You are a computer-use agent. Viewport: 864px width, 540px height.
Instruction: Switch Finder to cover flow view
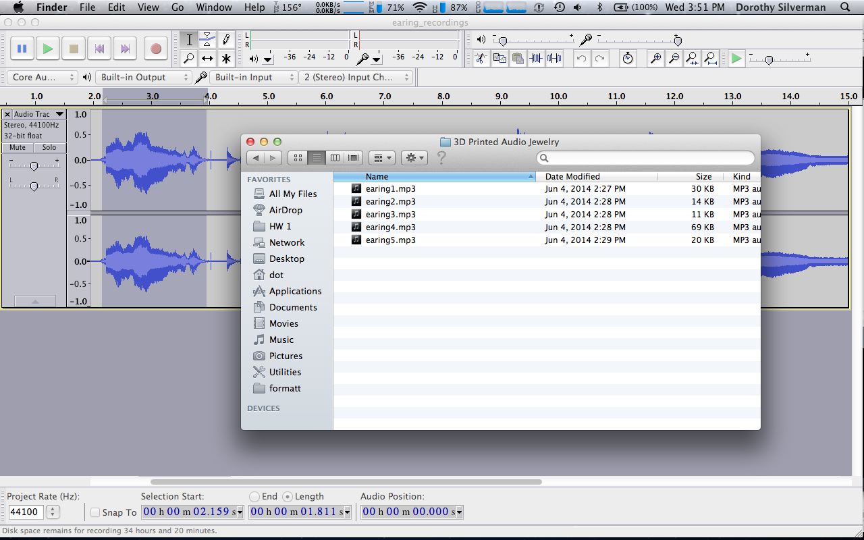[354, 158]
